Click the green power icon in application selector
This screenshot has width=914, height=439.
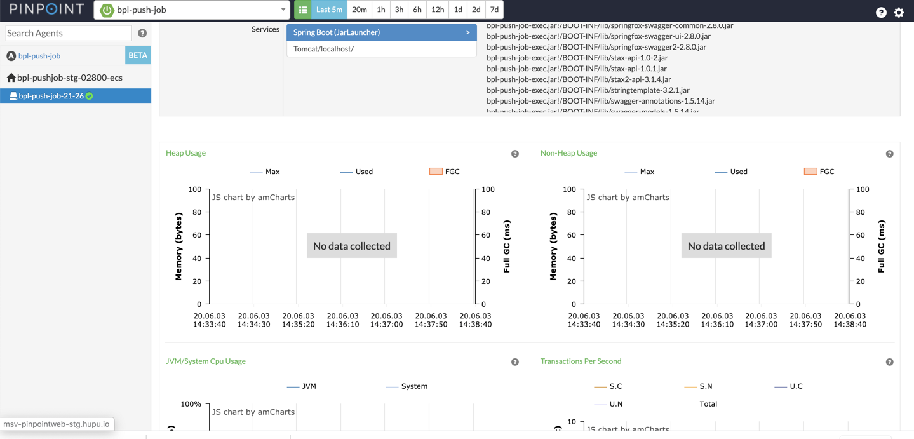107,10
